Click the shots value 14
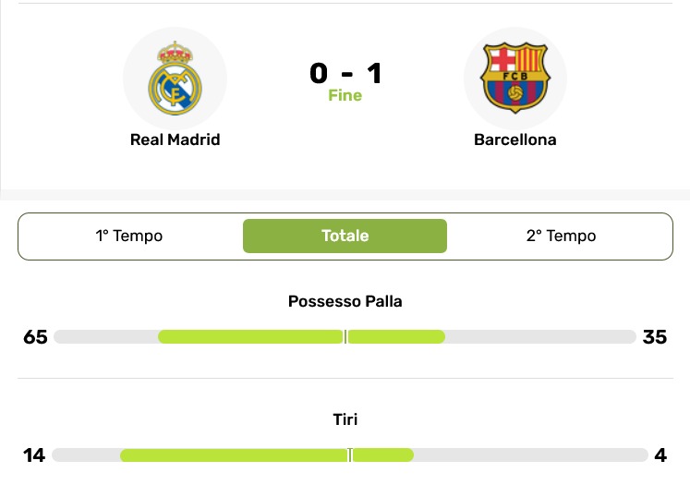The width and height of the screenshot is (690, 497). 34,455
